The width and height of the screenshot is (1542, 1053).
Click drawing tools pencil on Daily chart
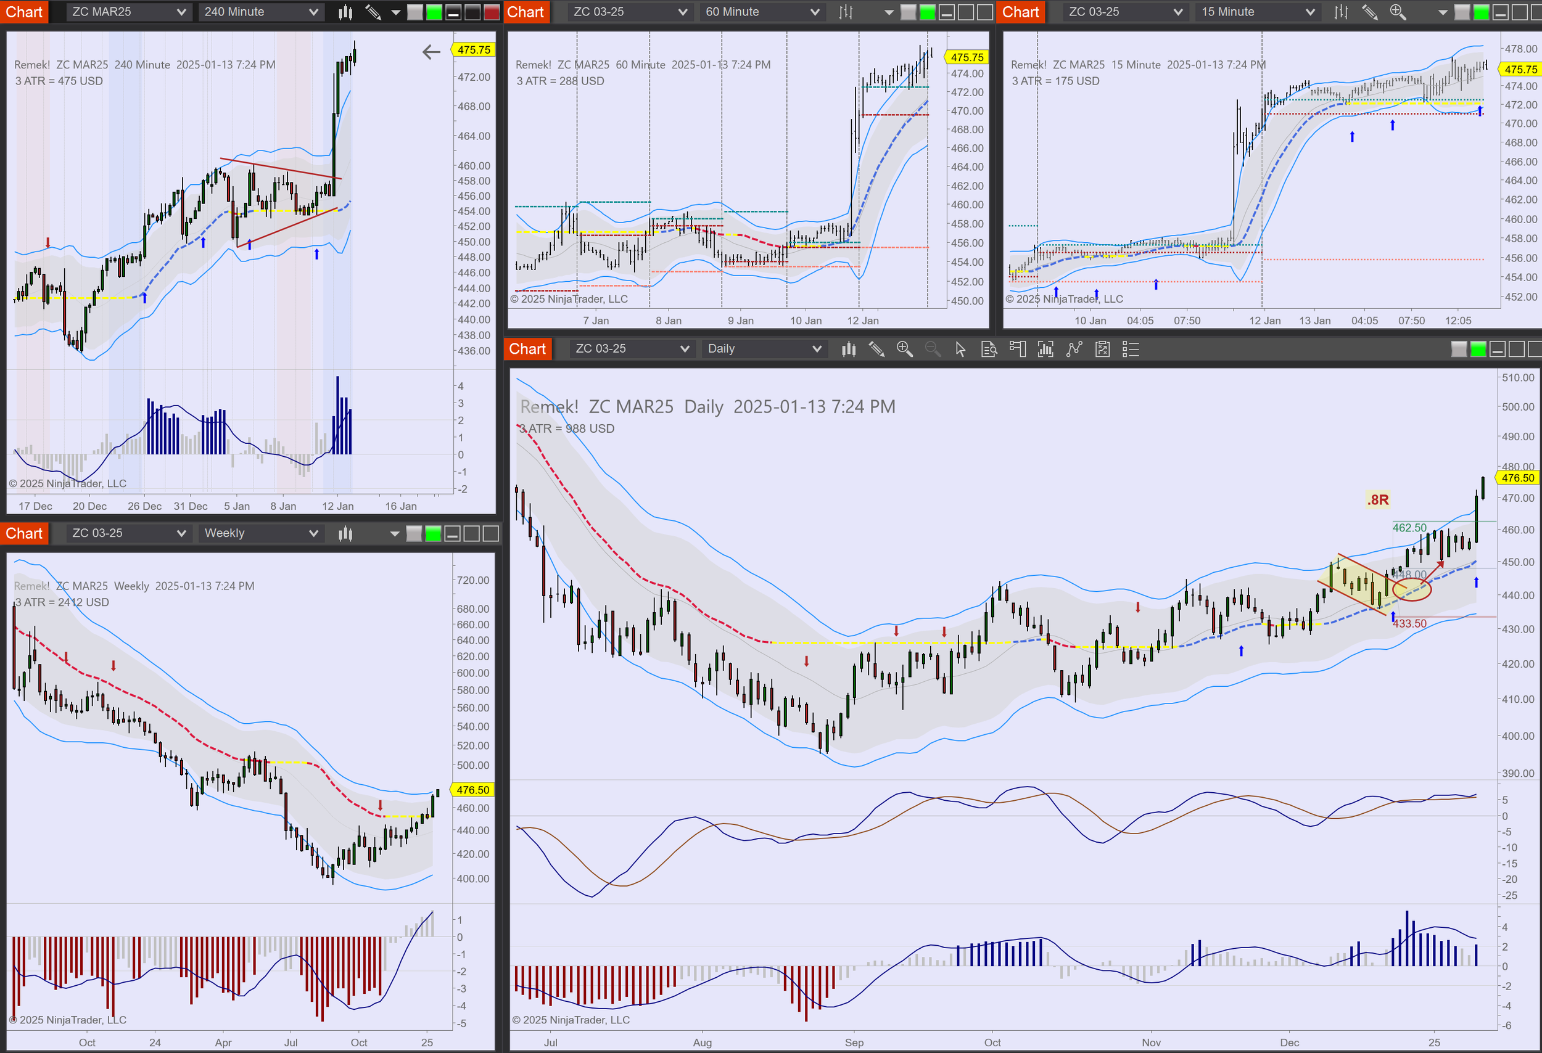[876, 349]
